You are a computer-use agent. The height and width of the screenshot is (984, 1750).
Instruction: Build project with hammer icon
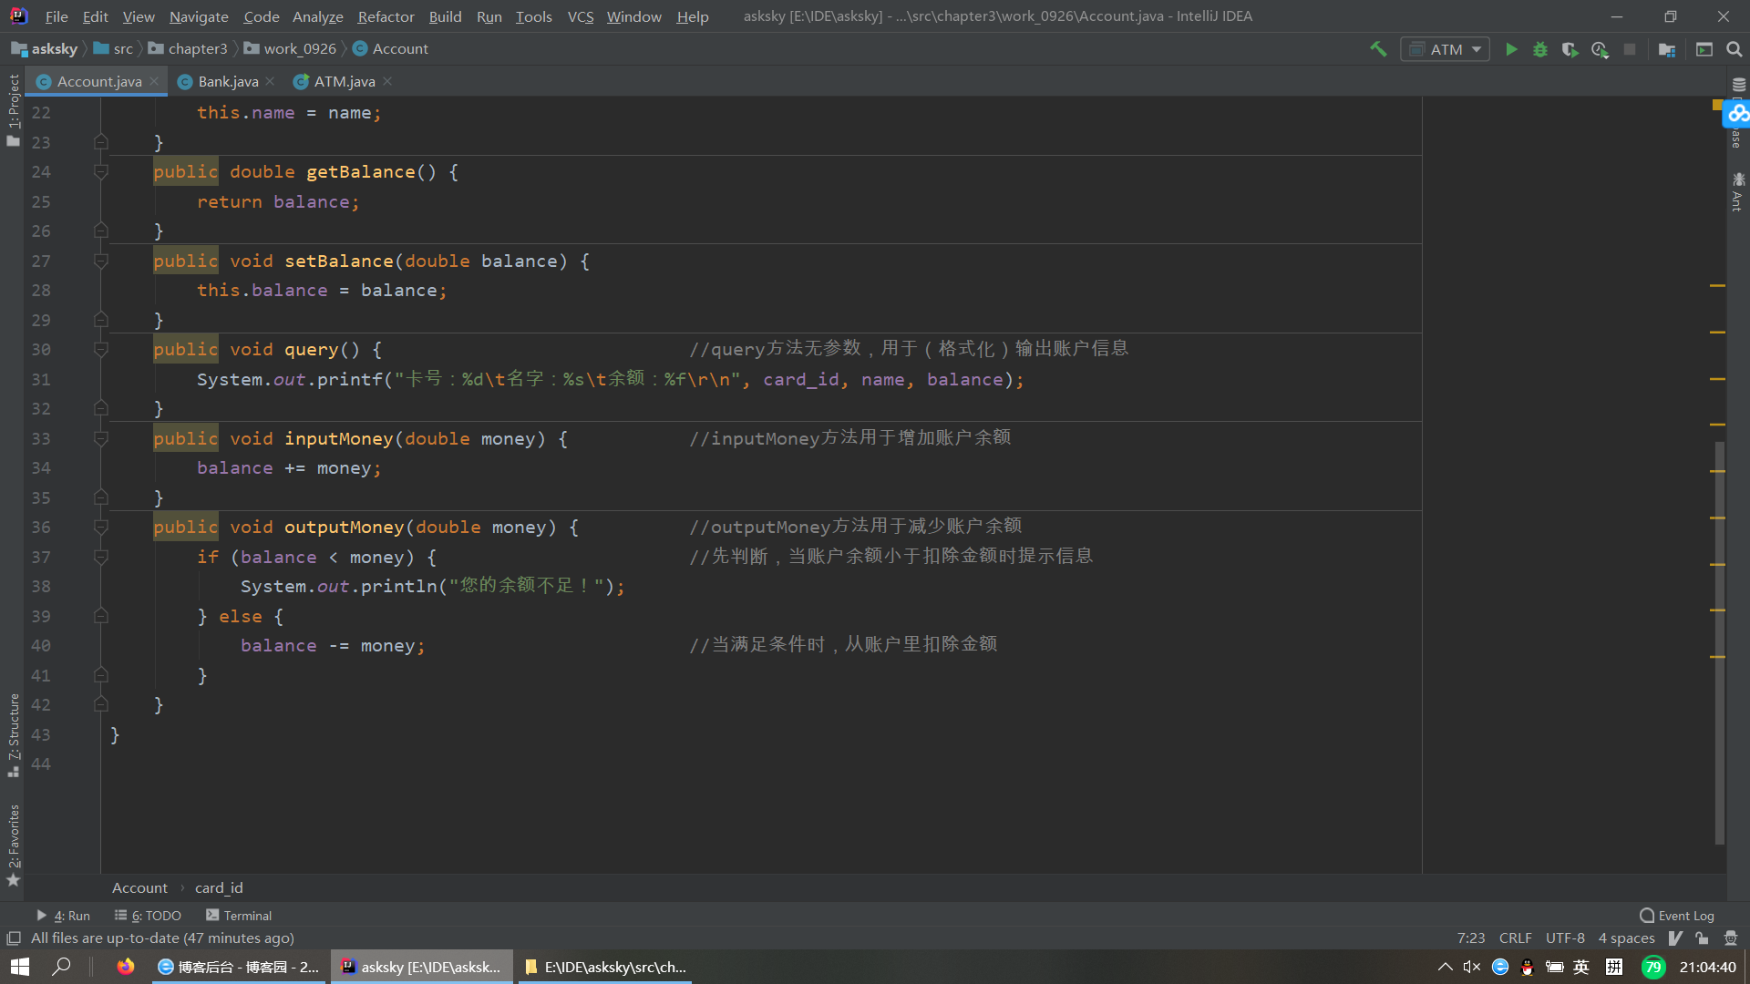[1378, 49]
